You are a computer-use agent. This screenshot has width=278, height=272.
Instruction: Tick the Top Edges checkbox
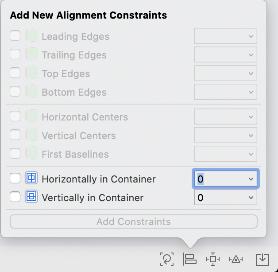pos(15,73)
